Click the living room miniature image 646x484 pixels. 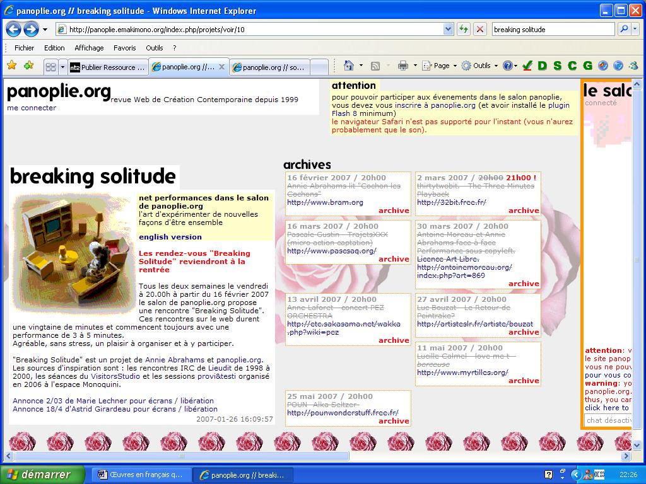pyautogui.click(x=74, y=254)
